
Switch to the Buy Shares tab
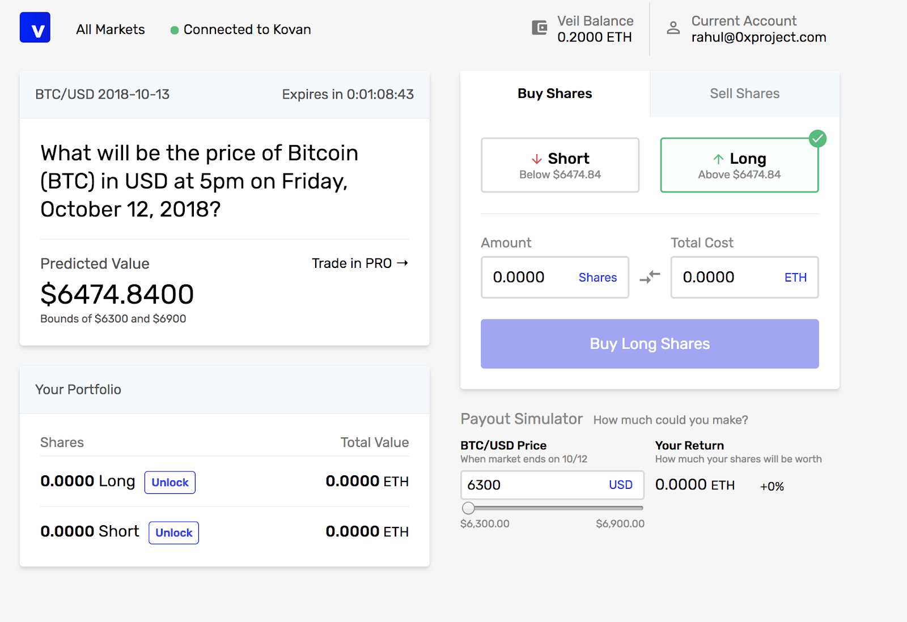(x=554, y=94)
